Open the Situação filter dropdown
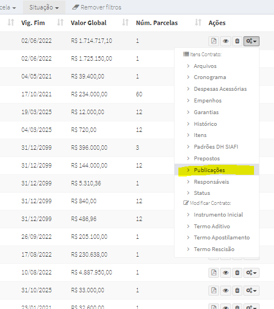Image resolution: width=274 pixels, height=309 pixels. click(44, 7)
